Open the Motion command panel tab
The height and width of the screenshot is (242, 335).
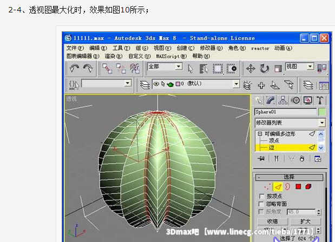click(296, 100)
